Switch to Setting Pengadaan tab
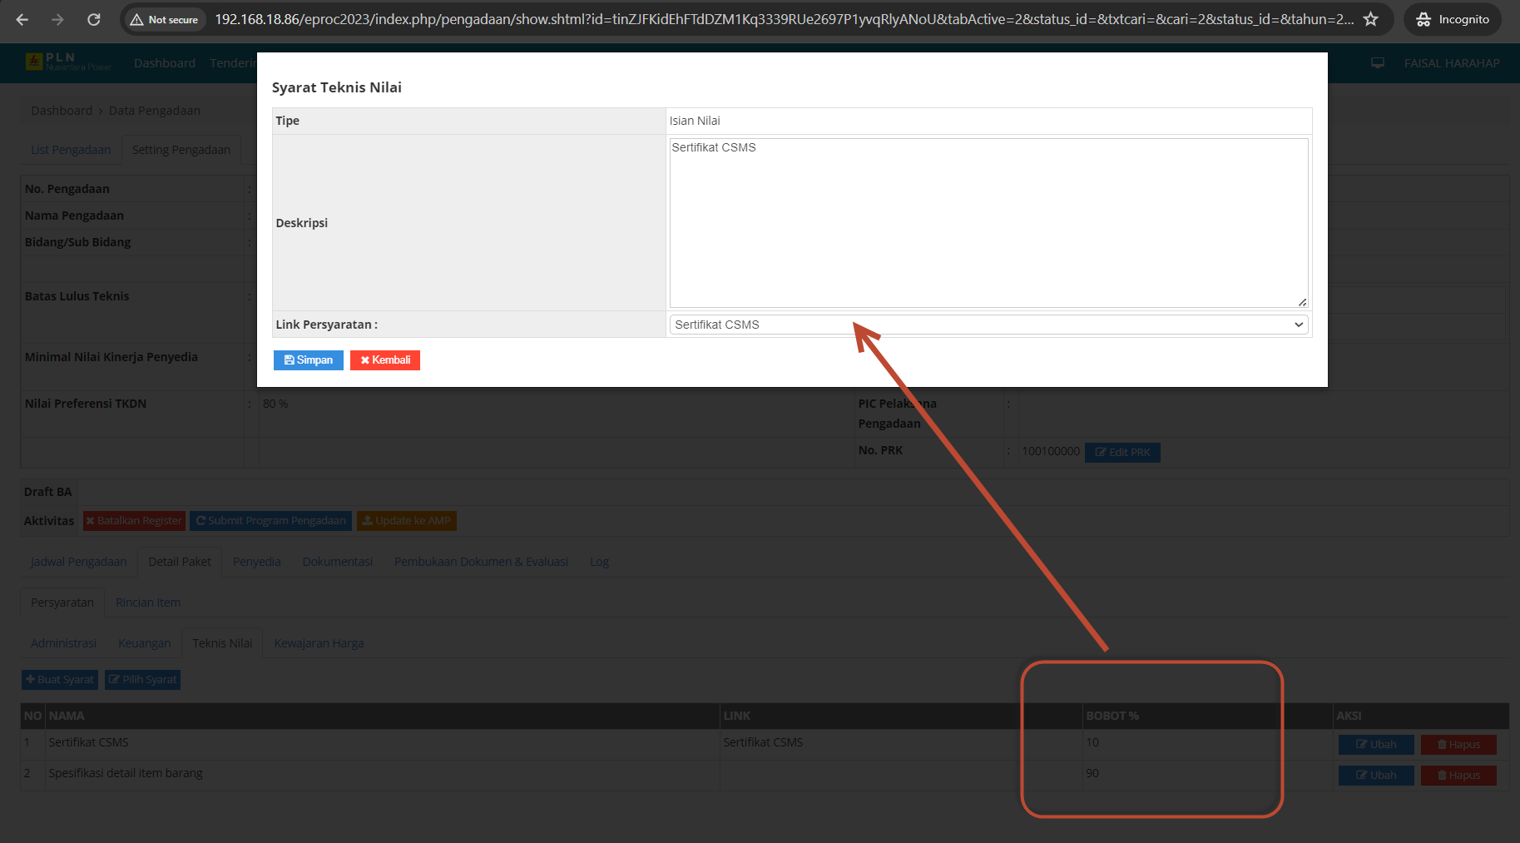1520x843 pixels. (181, 150)
